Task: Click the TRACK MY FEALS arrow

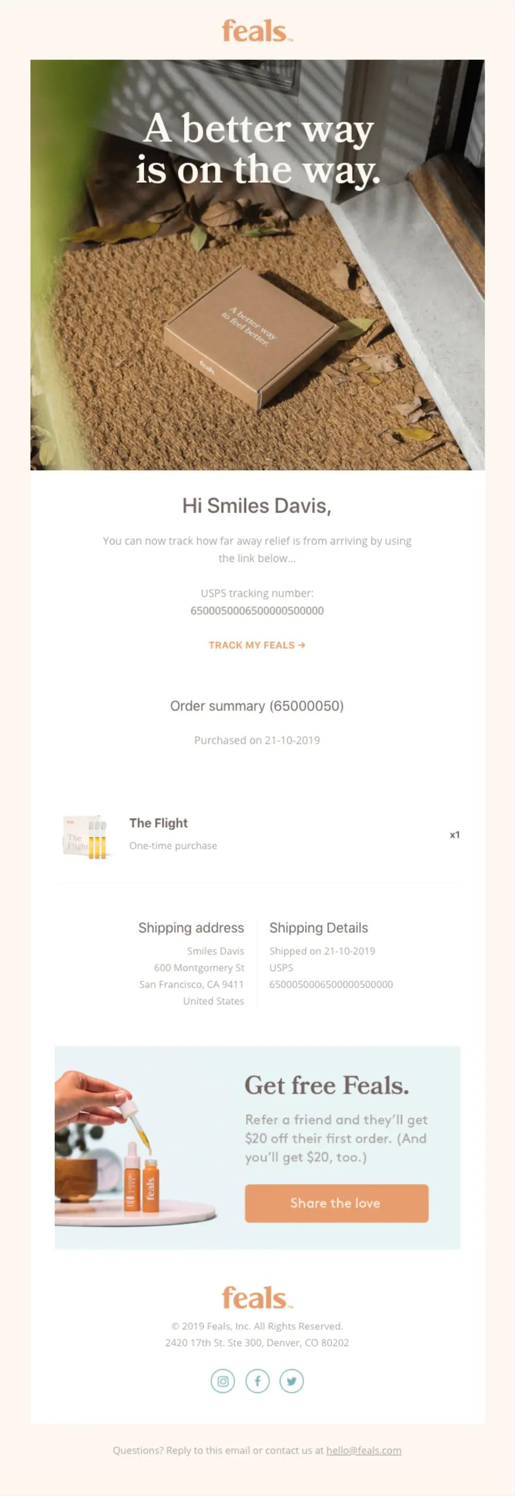Action: tap(302, 644)
